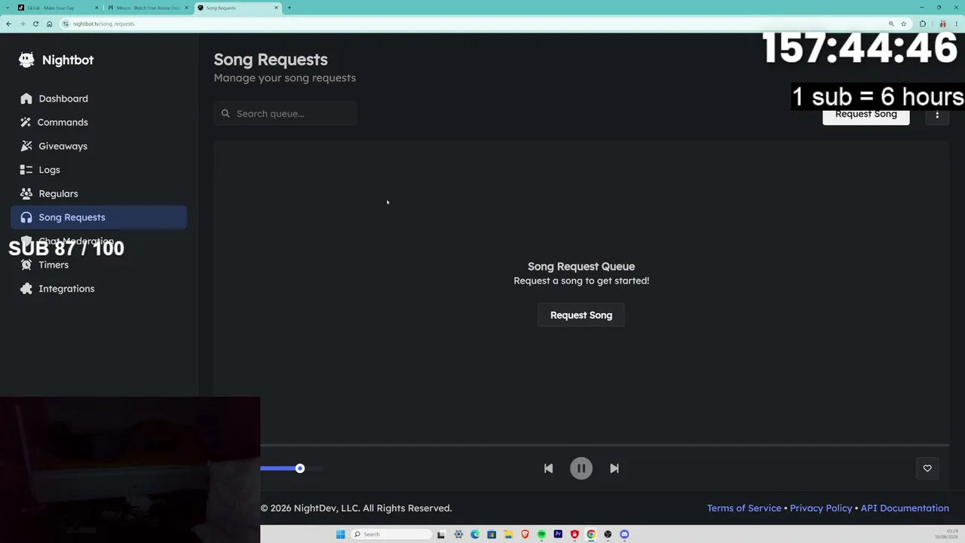The width and height of the screenshot is (965, 543).
Task: Click the volume slider handle
Action: (x=300, y=468)
